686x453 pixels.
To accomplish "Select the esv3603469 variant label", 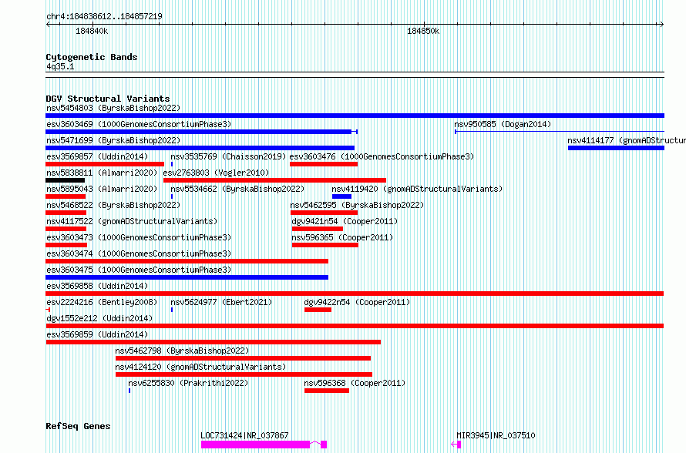I will 139,124.
